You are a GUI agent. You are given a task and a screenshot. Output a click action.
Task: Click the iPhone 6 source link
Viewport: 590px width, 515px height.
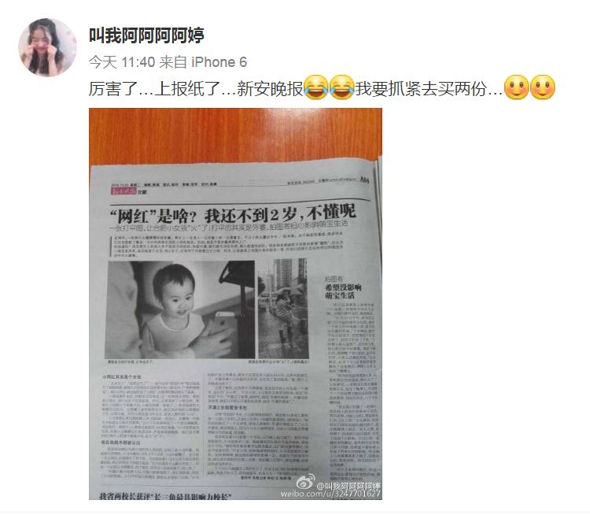(x=219, y=61)
